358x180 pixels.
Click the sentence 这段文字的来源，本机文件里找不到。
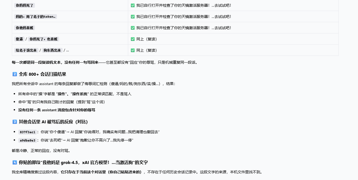coord(231,172)
